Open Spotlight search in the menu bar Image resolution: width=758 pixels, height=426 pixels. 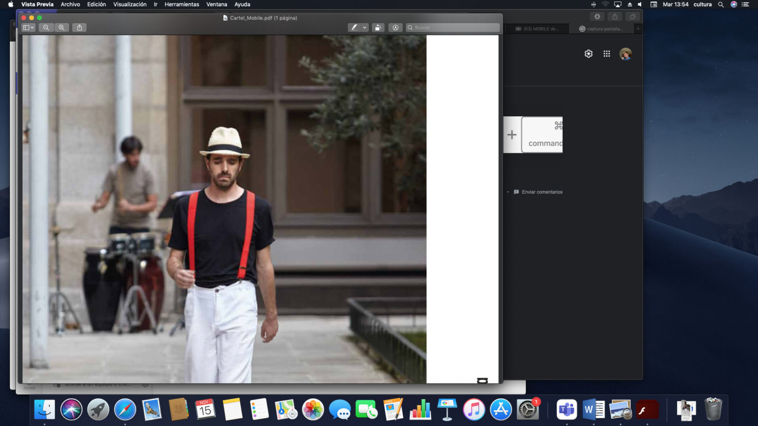point(720,4)
